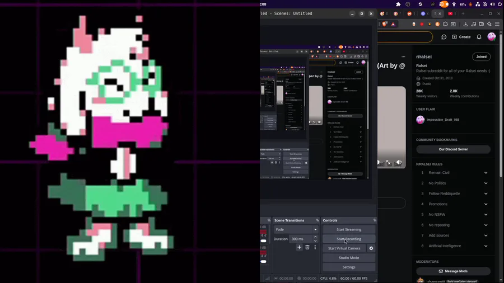The image size is (504, 283).
Task: Open the Fade transition dropdown in OBS
Action: [296, 229]
